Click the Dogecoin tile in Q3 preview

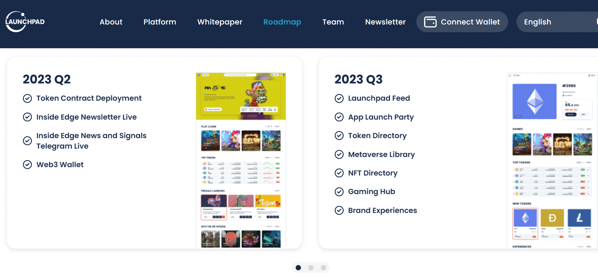click(552, 224)
